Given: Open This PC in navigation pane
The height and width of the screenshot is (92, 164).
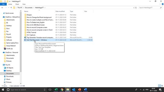Looking at the screenshot, I should tap(8, 65).
